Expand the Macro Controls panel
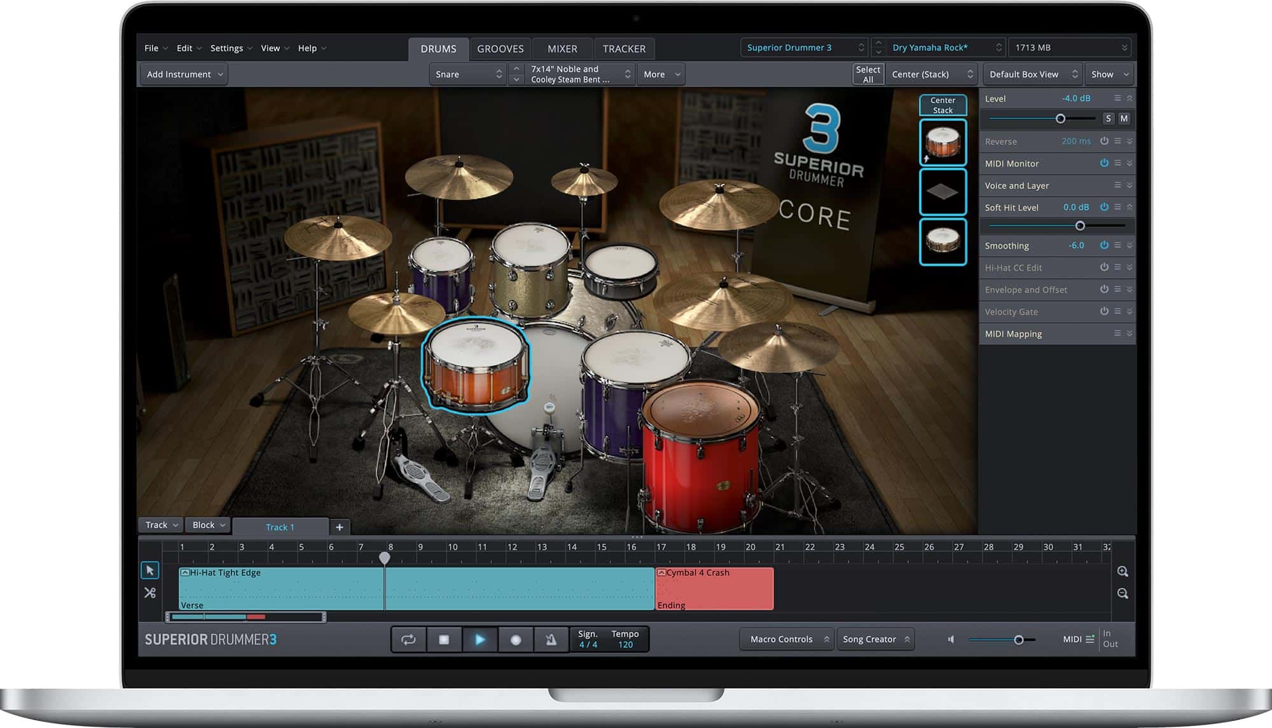Image resolution: width=1272 pixels, height=728 pixels. click(x=787, y=639)
